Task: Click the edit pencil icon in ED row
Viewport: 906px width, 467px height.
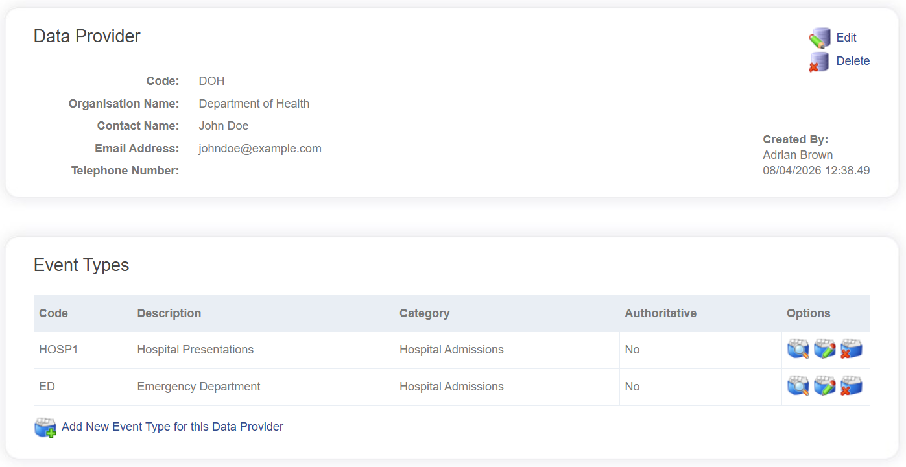Action: (824, 386)
